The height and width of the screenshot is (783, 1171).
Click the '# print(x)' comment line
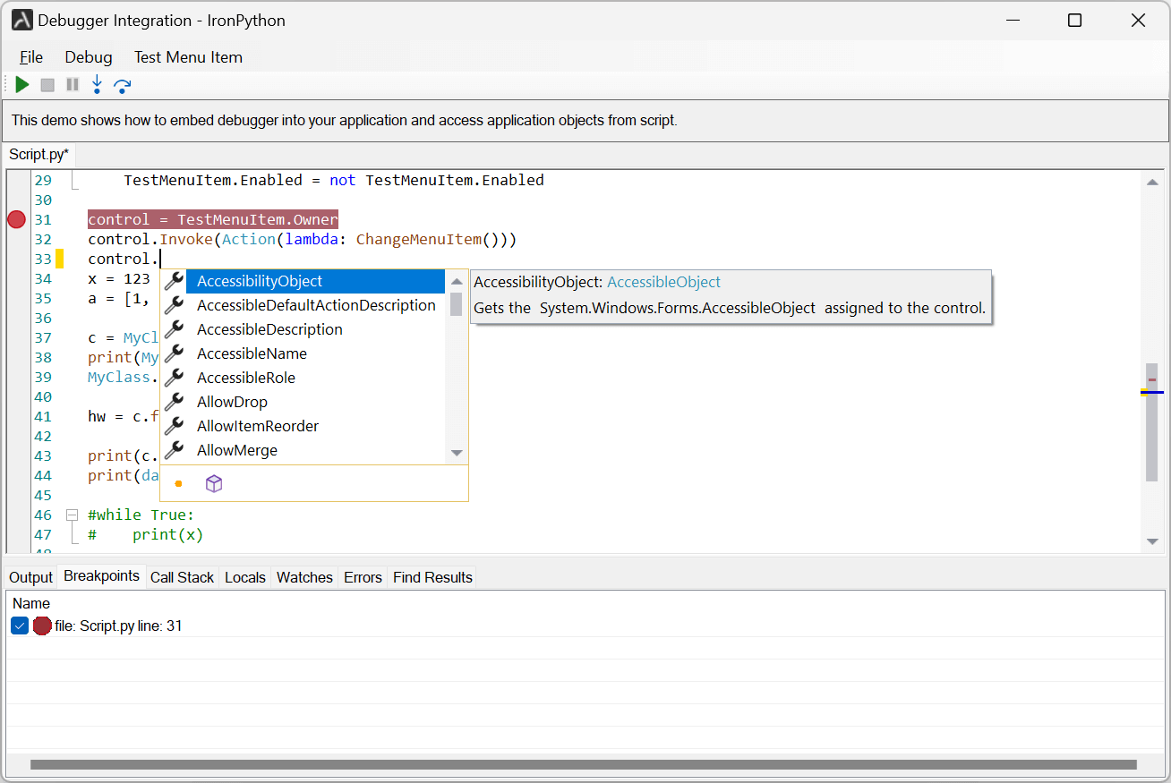point(146,535)
